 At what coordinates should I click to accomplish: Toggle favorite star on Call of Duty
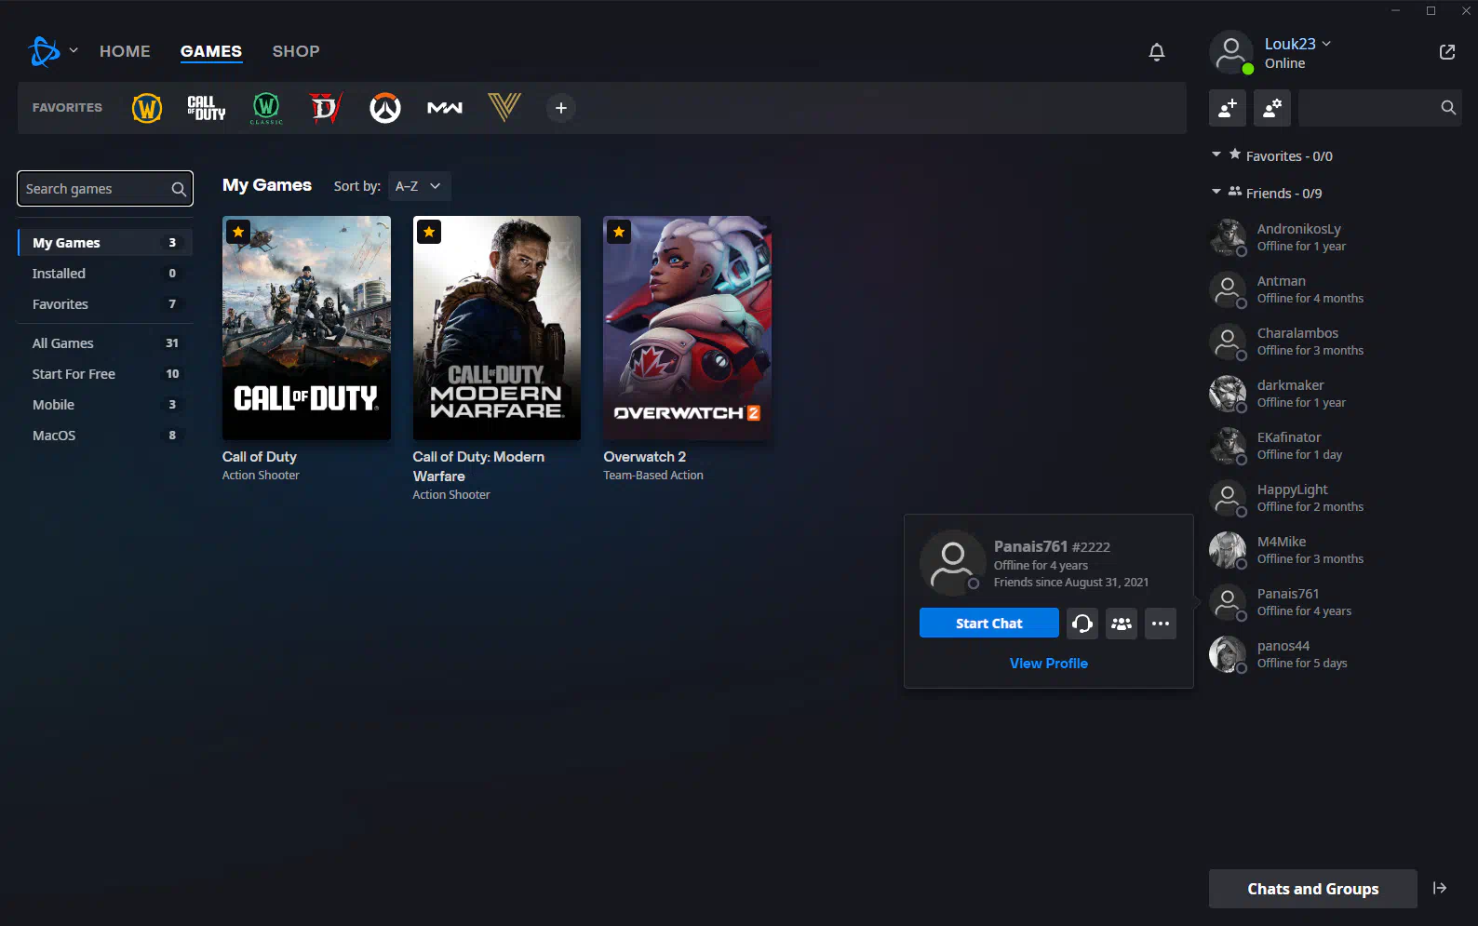pyautogui.click(x=238, y=232)
